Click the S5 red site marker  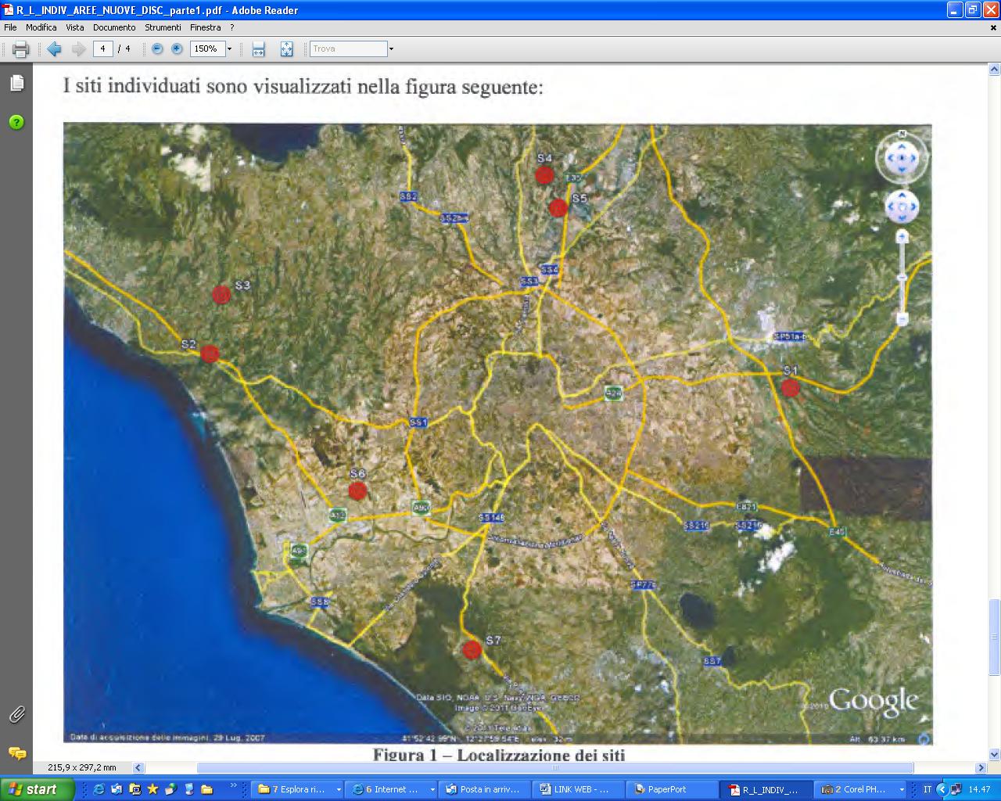coord(558,208)
